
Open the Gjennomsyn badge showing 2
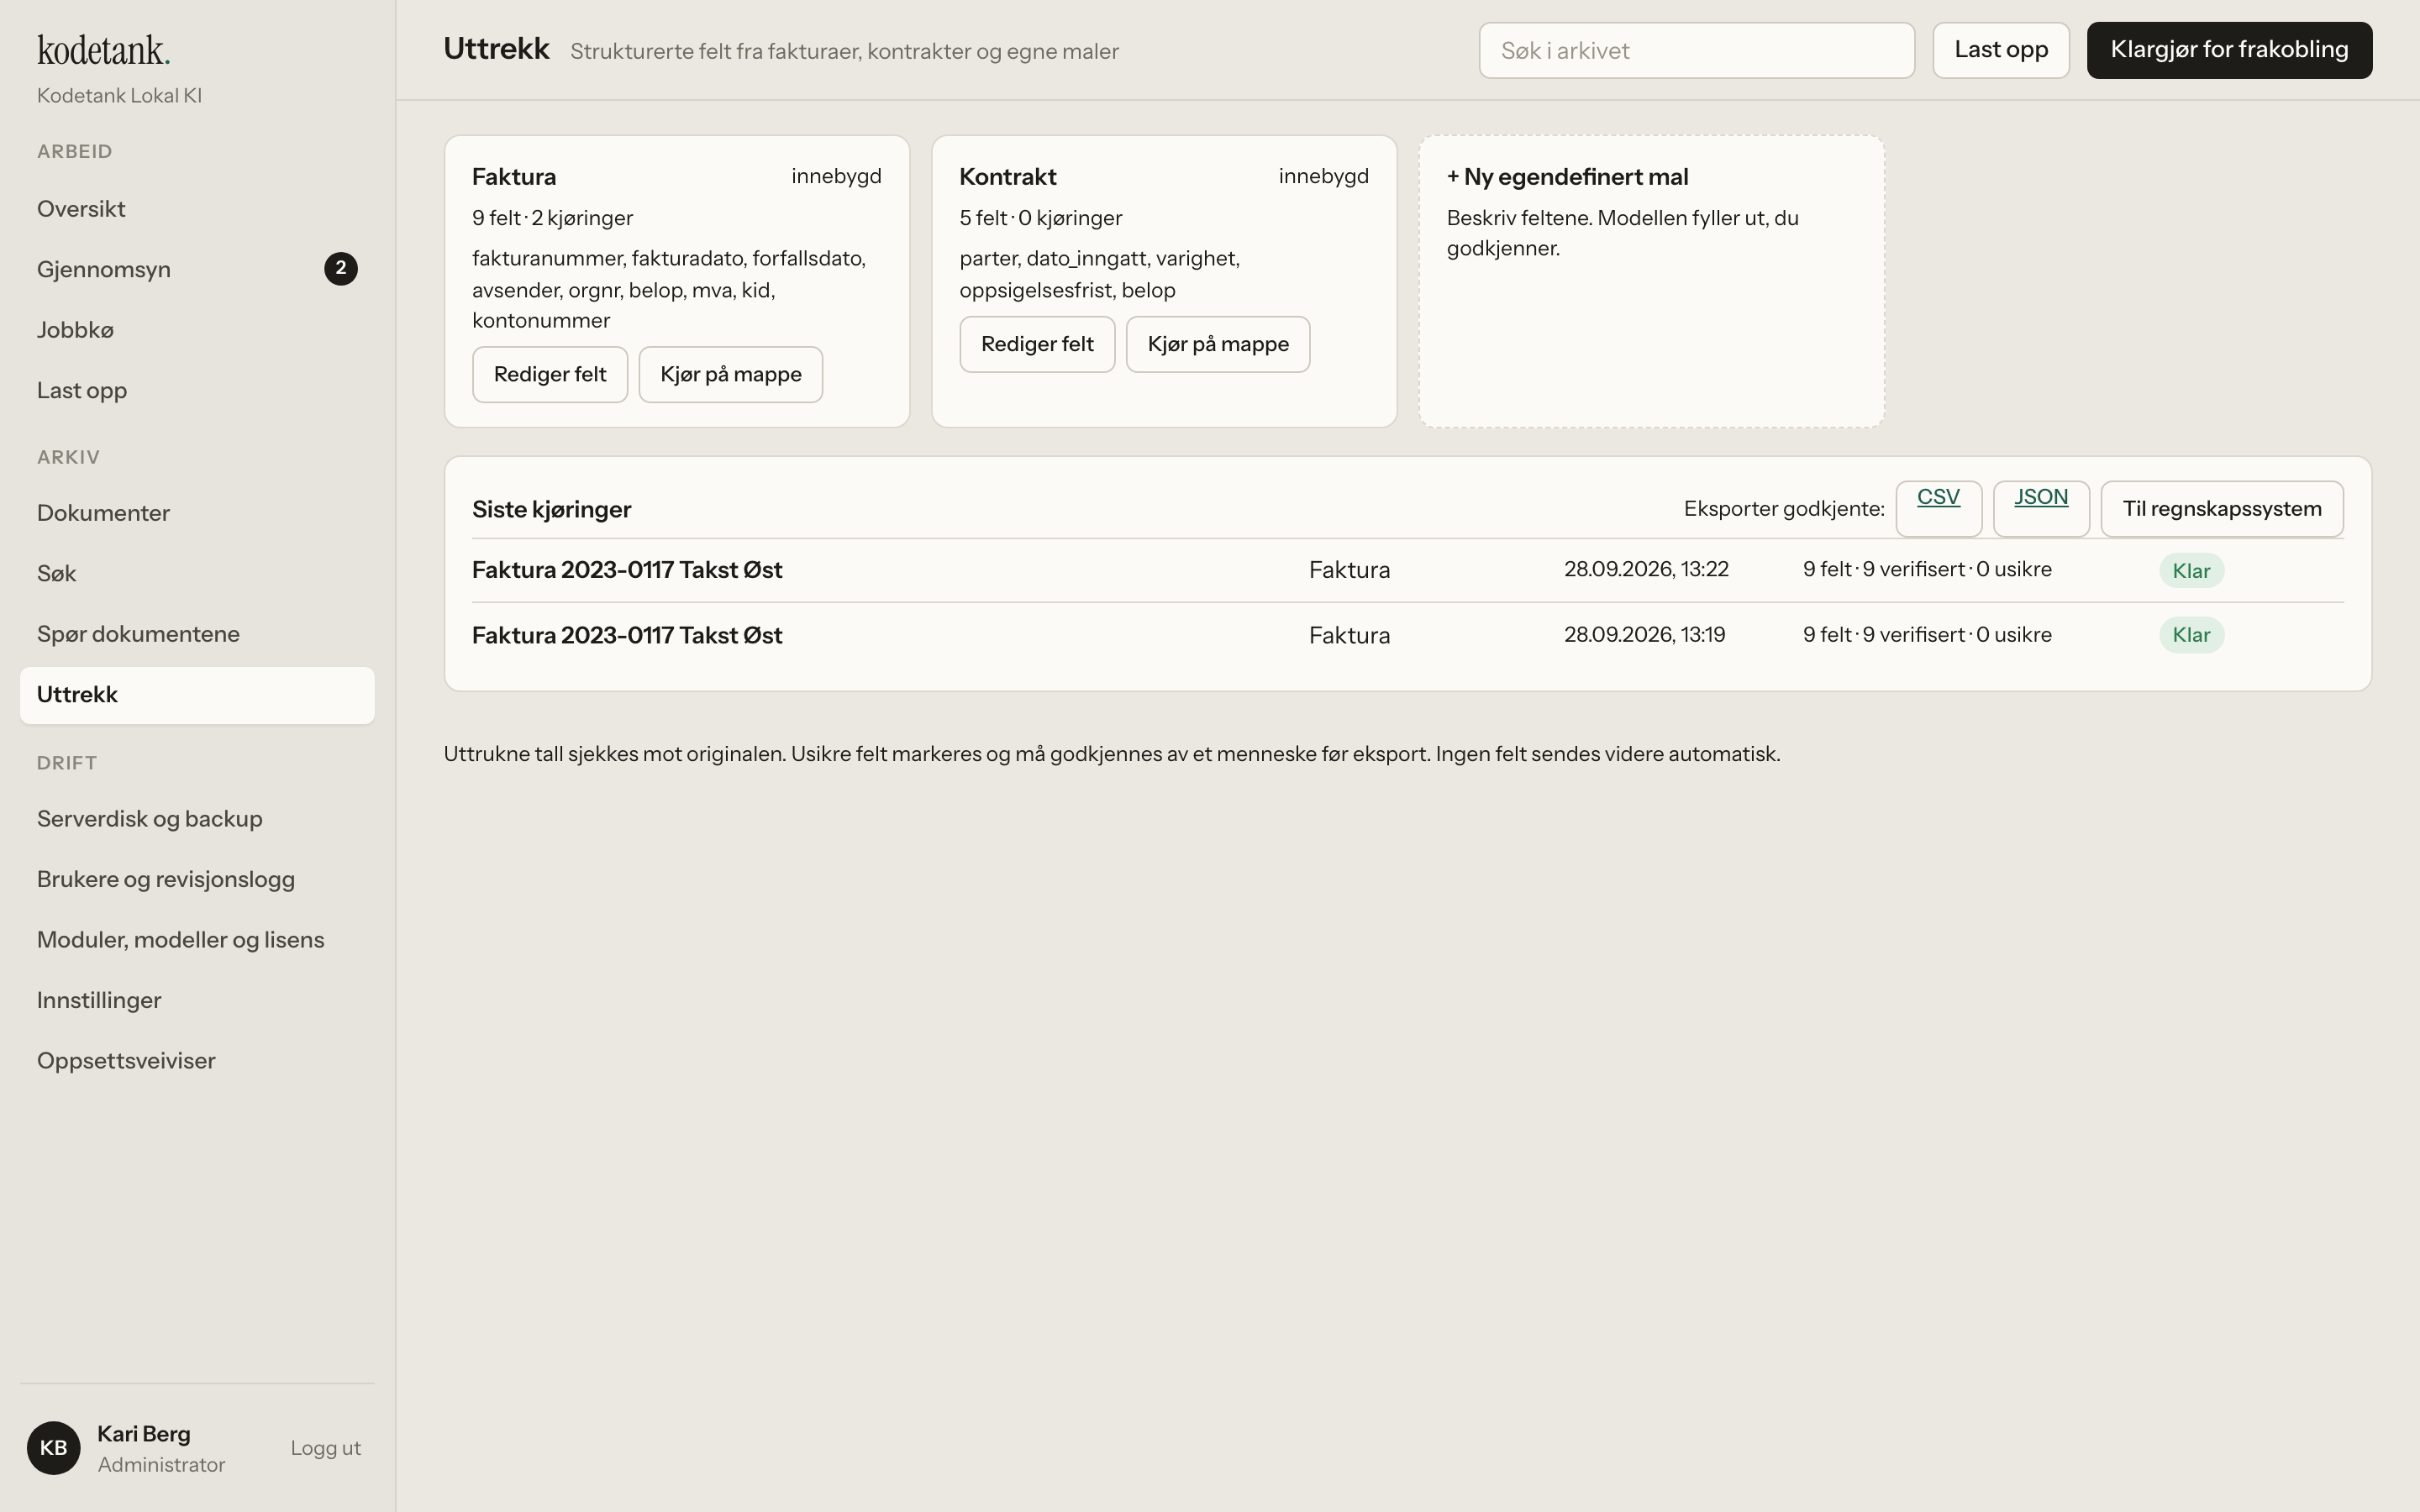pos(341,268)
